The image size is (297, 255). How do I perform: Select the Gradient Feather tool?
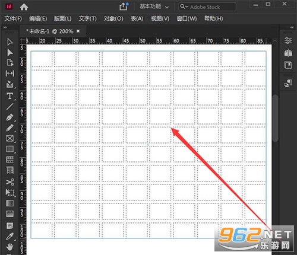(10, 214)
